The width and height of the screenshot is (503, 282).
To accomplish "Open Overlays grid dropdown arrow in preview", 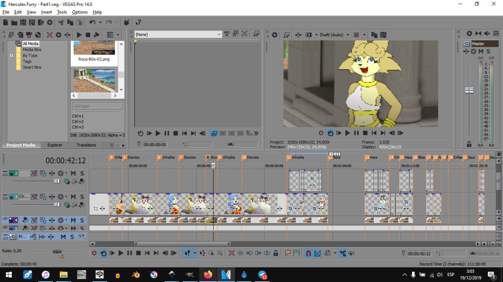I will tap(364, 35).
